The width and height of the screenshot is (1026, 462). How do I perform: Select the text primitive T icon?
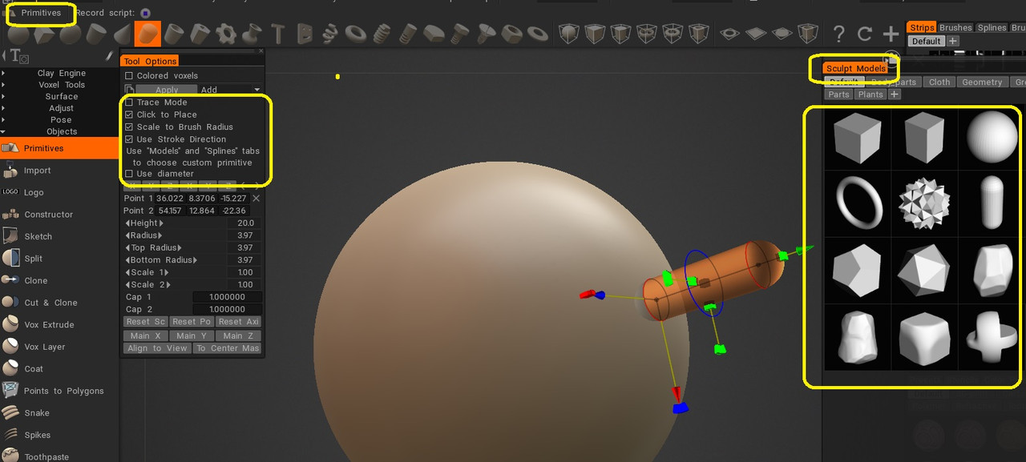point(277,34)
